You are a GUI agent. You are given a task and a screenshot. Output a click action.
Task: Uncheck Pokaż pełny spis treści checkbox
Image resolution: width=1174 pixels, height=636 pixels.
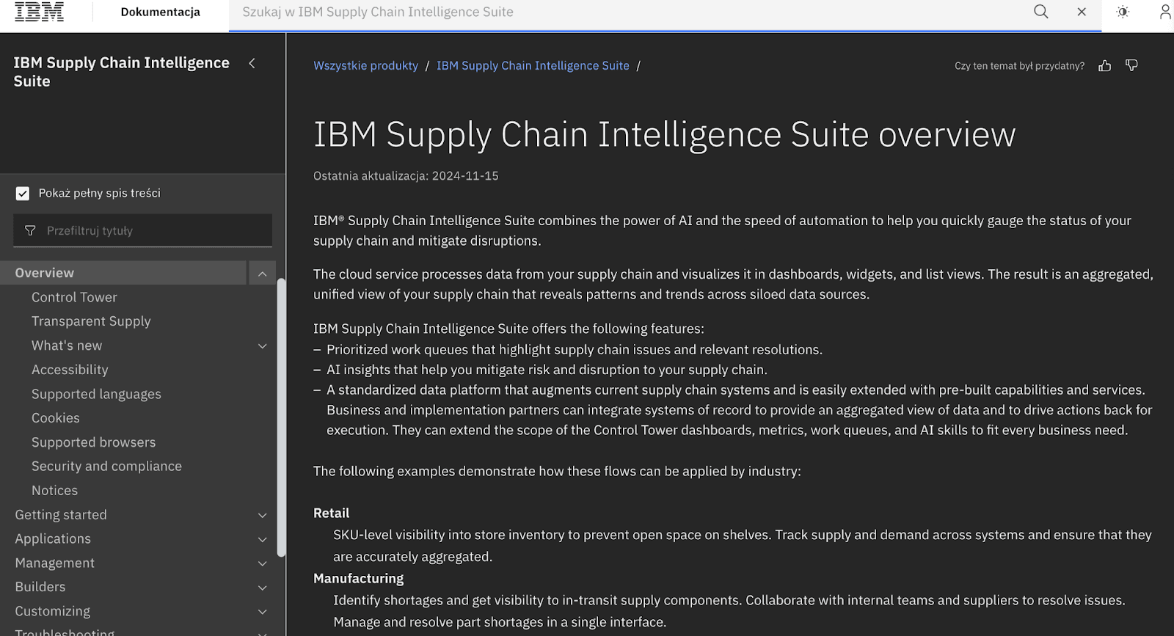click(23, 193)
